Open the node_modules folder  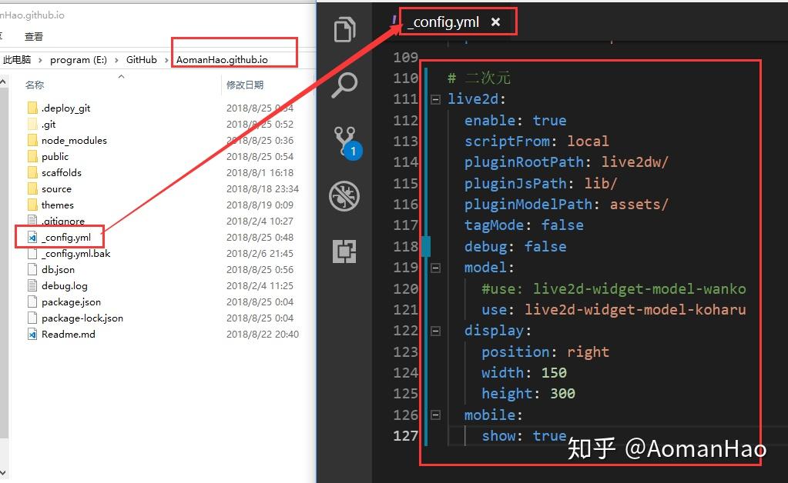tap(73, 140)
